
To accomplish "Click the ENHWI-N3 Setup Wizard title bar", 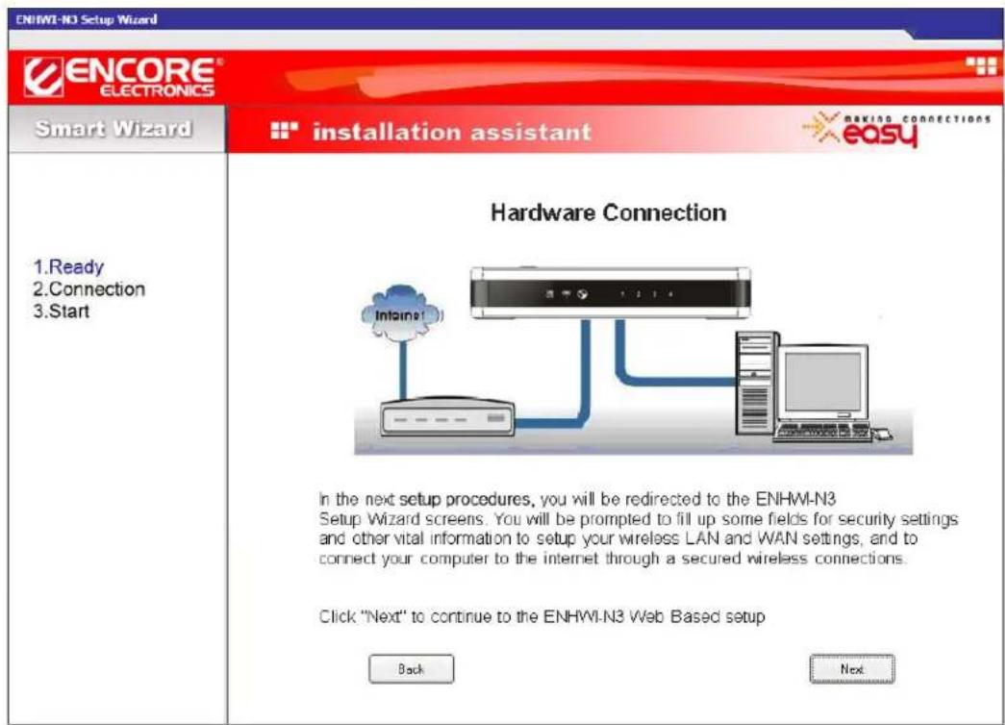I will 506,19.
